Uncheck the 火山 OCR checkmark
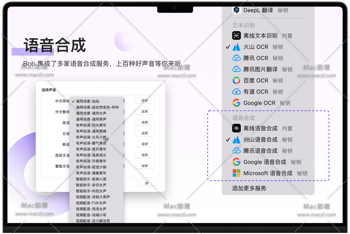The image size is (350, 234). 228,47
